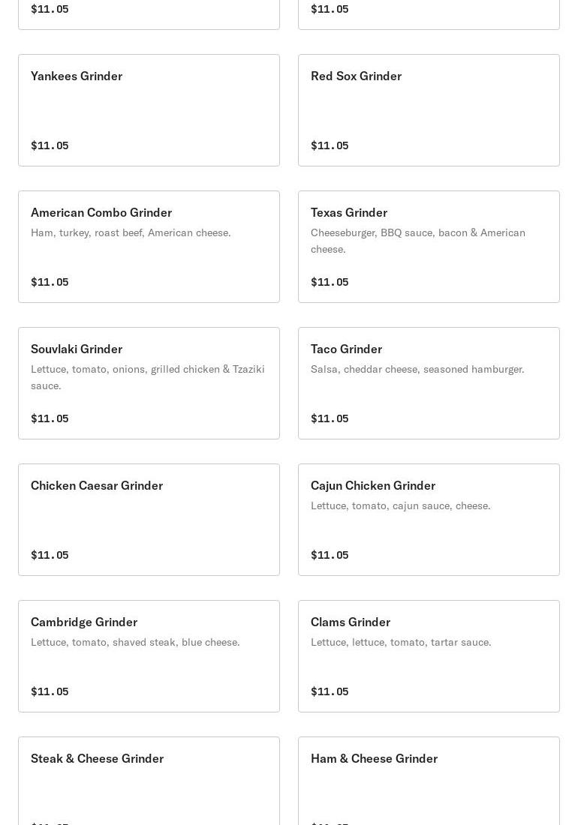Open the Clams Grinder menu item
The image size is (578, 825).
[x=429, y=656]
